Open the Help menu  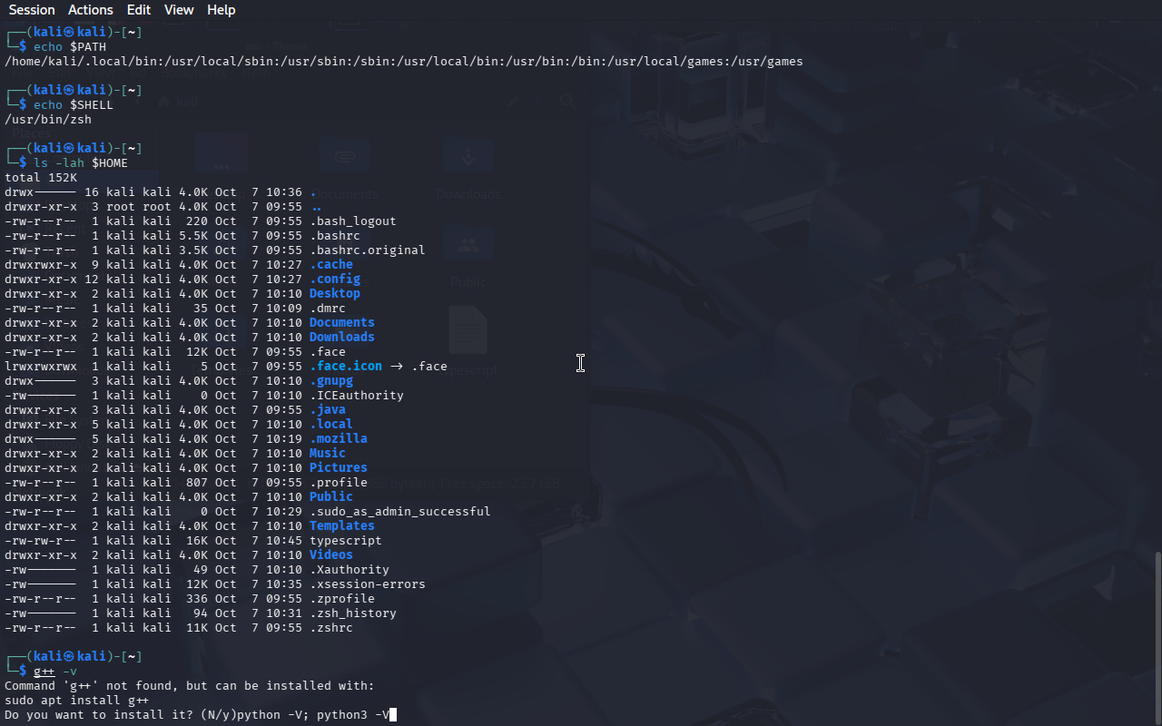coord(221,10)
